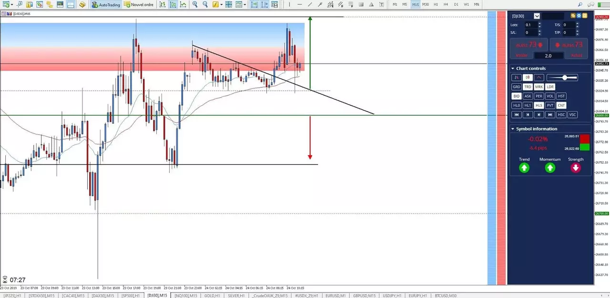Open the [DJI30] symbol dropdown
Viewport: 610px width, 298px height.
(x=537, y=16)
